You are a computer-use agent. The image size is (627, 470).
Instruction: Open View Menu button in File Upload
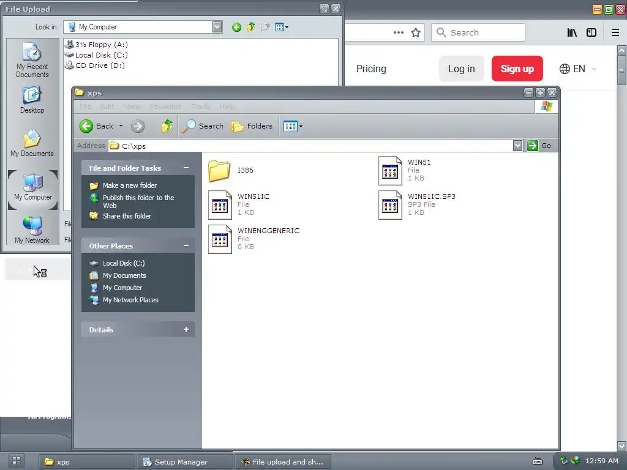coord(282,27)
